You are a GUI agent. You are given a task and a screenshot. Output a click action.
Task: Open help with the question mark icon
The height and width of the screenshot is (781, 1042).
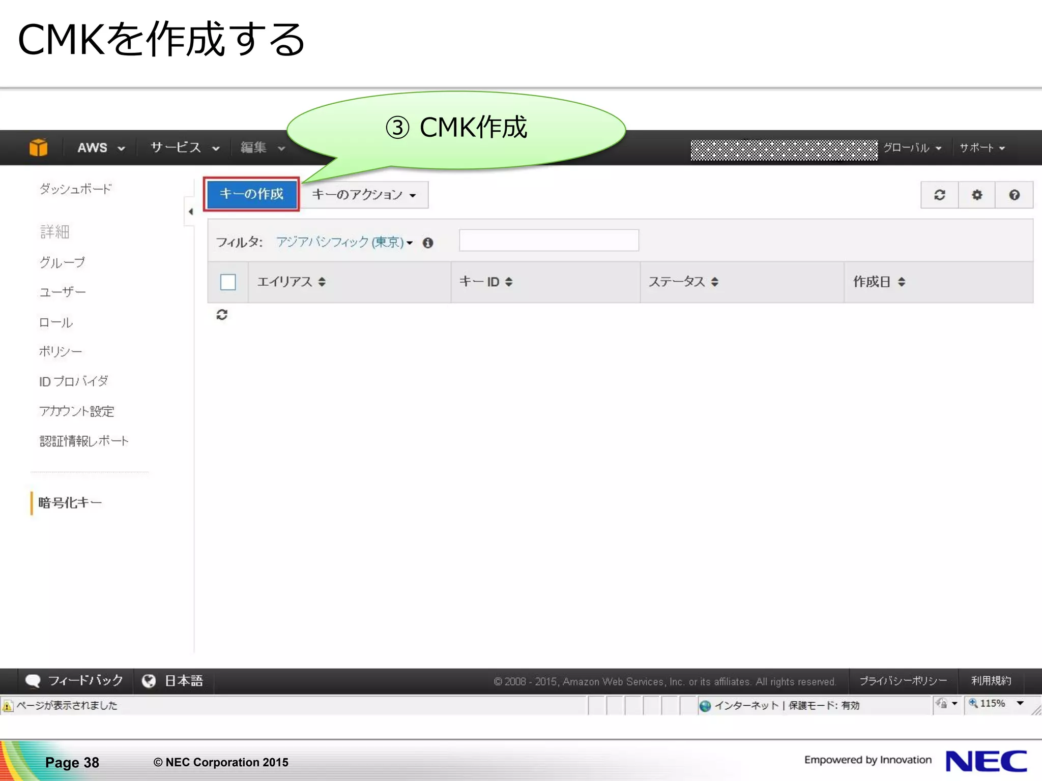(x=1014, y=195)
